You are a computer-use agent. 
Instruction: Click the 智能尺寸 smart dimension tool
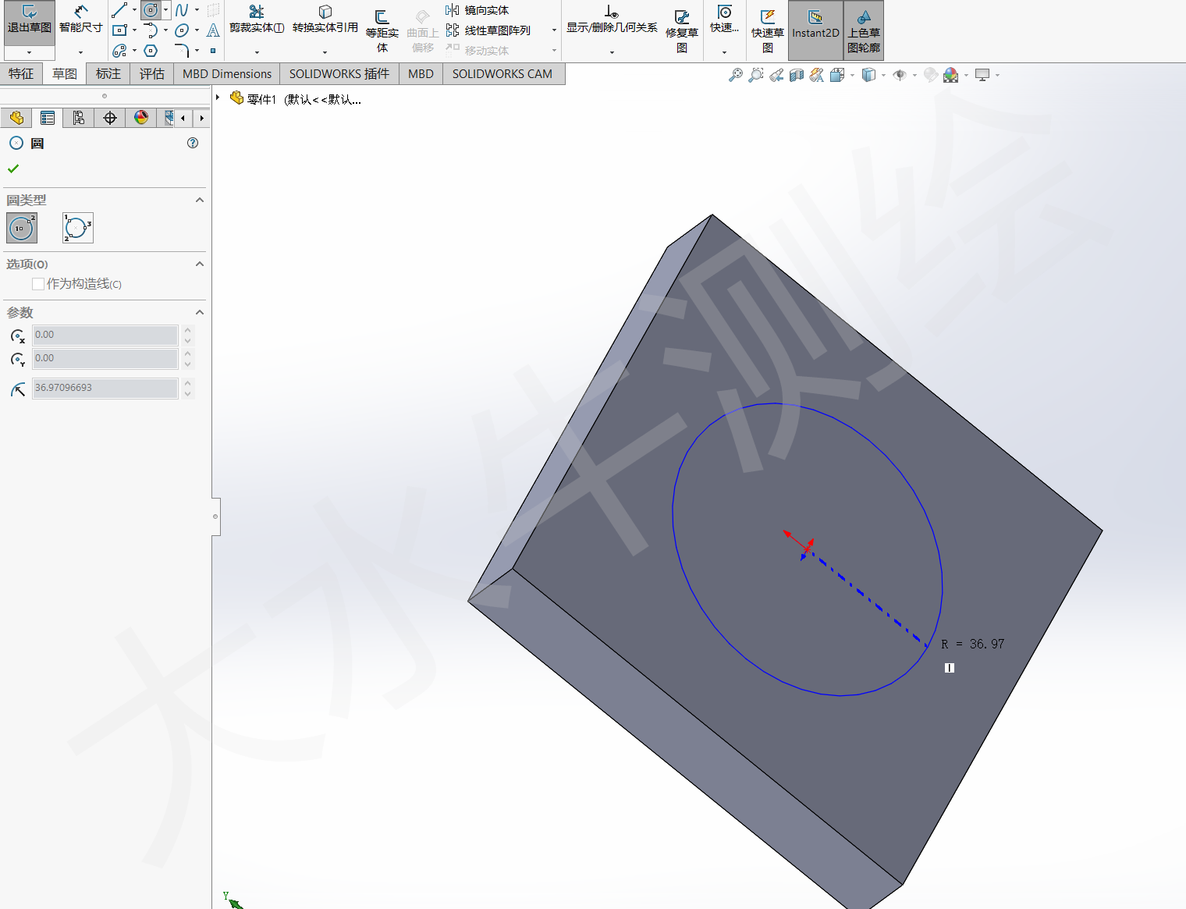[x=80, y=20]
